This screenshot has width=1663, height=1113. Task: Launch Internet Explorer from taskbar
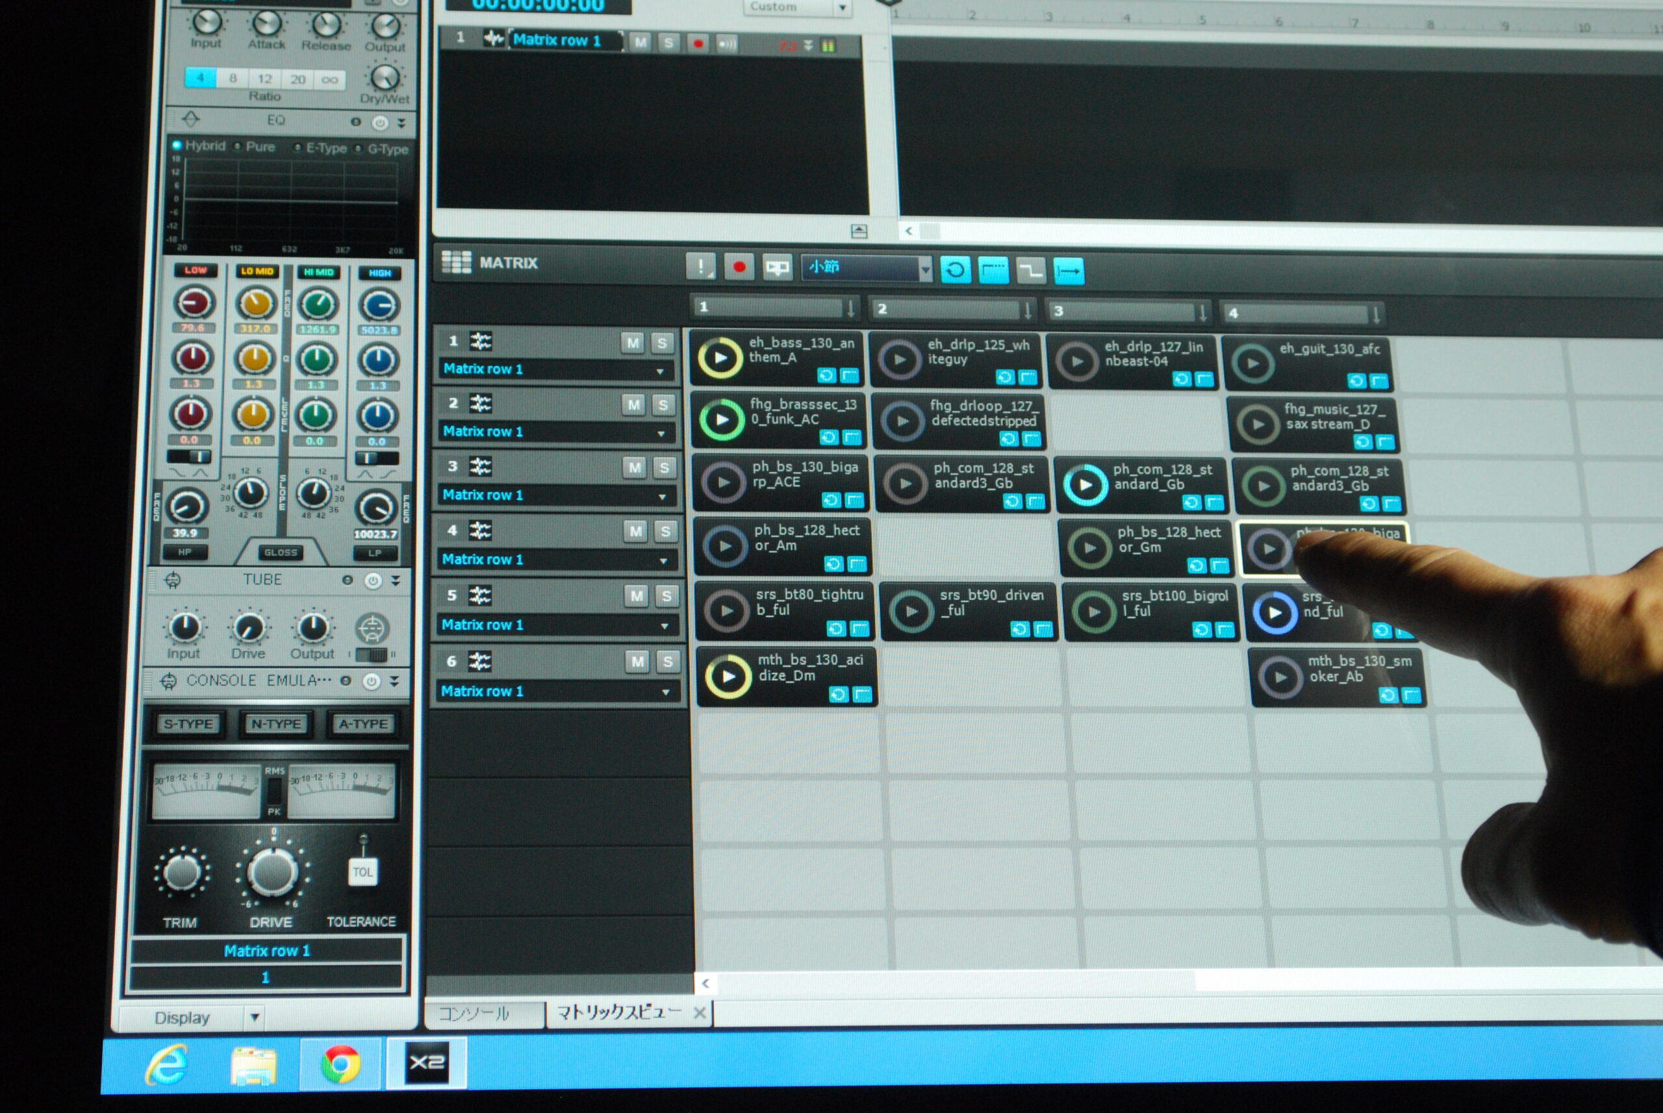(x=167, y=1064)
